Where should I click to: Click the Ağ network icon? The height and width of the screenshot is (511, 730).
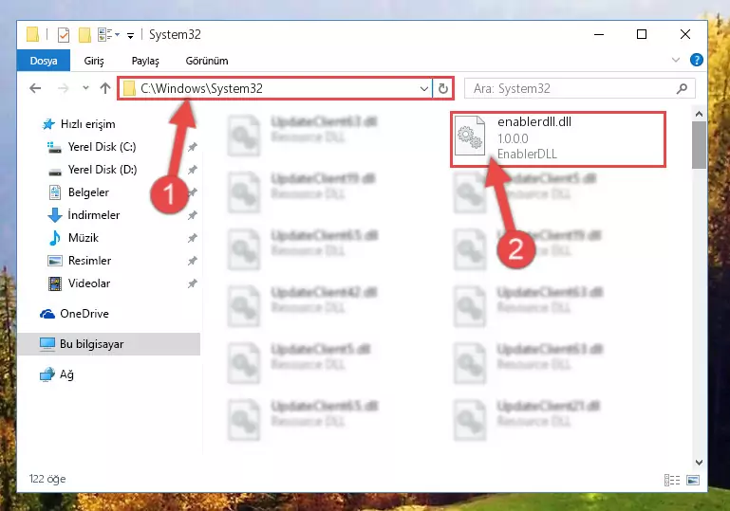tap(47, 374)
